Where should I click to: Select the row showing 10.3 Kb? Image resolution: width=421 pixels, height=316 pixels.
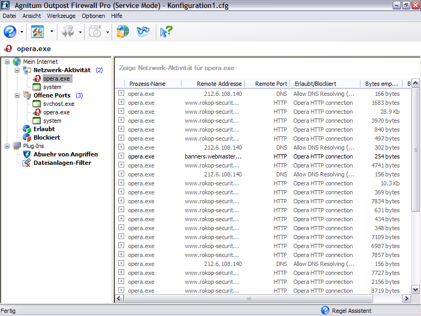(x=263, y=183)
